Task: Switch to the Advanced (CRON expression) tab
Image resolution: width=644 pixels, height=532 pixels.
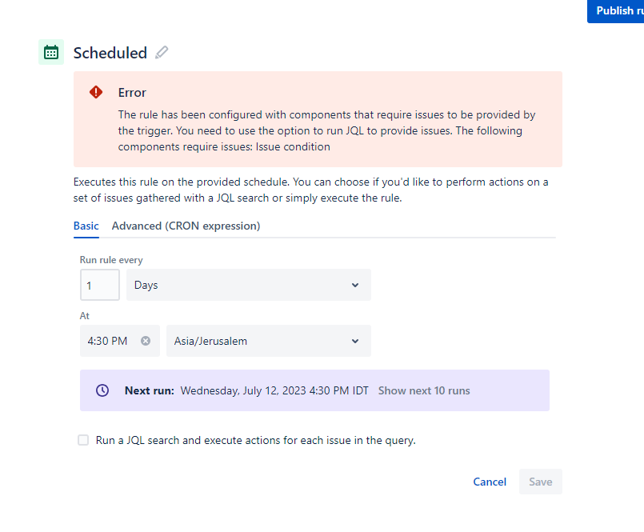Action: point(186,226)
